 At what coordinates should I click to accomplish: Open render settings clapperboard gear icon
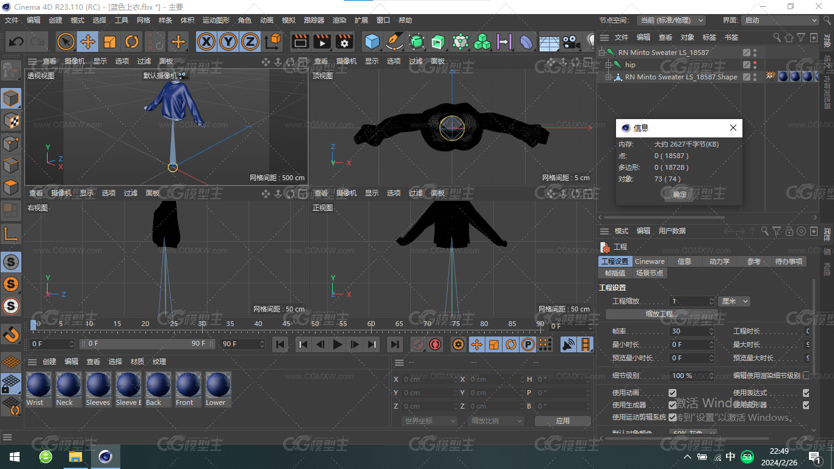(344, 42)
